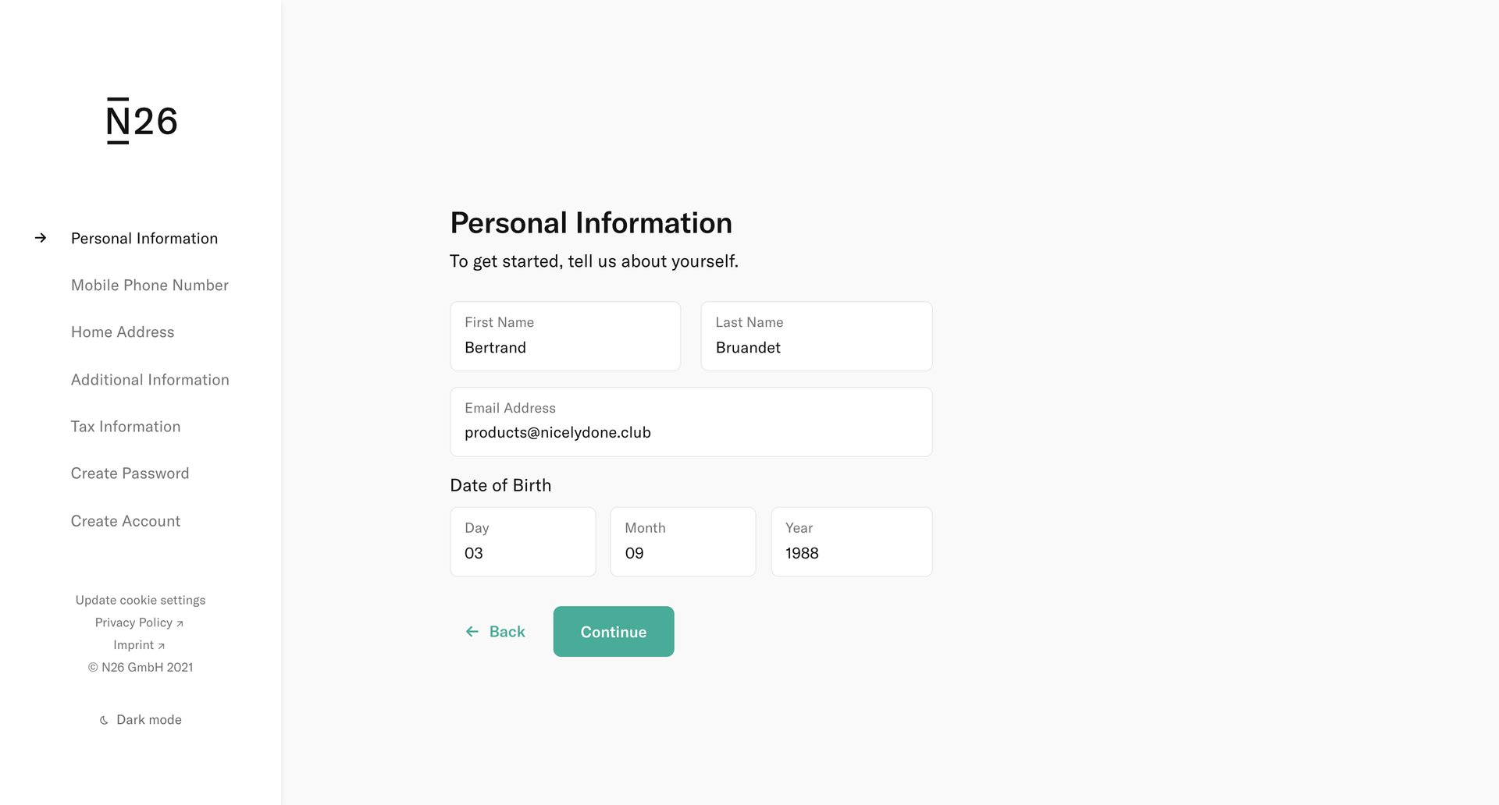Click the back arrow icon next to Back

pos(472,631)
